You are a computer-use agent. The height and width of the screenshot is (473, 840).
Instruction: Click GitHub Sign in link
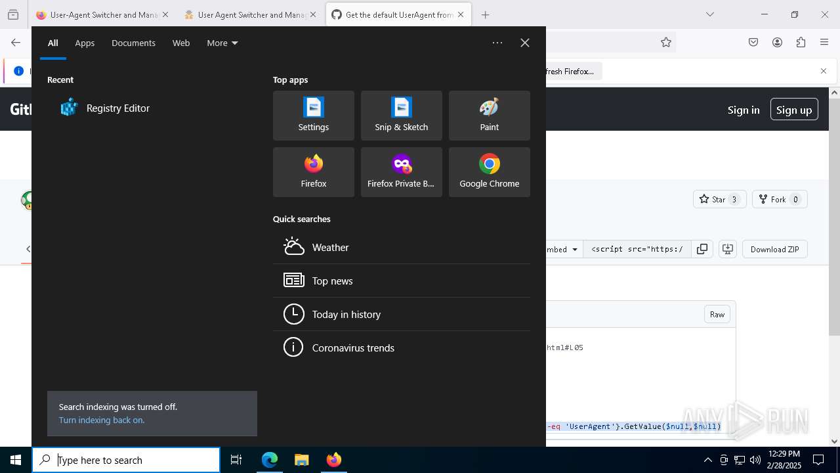[744, 110]
